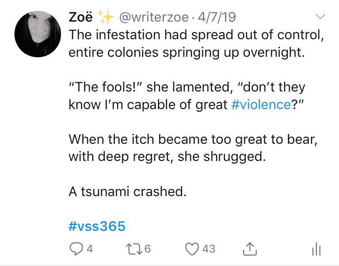Expand the tweet options chevron
Image resolution: width=339 pixels, height=266 pixels.
click(320, 17)
